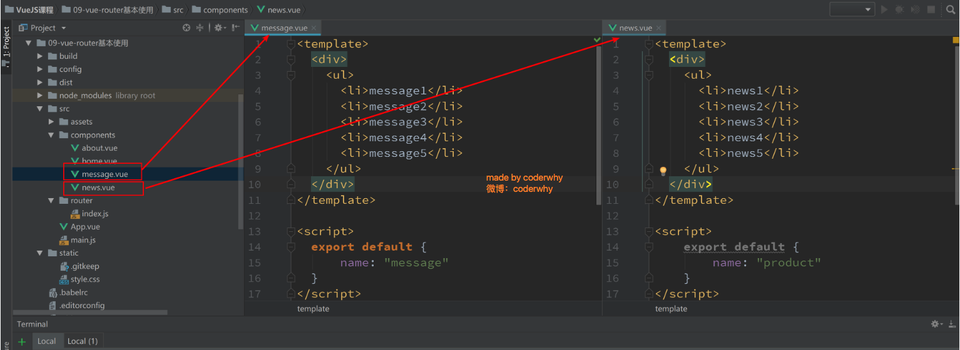
Task: Click Project panel horizontal scrollbar
Action: 89,312
